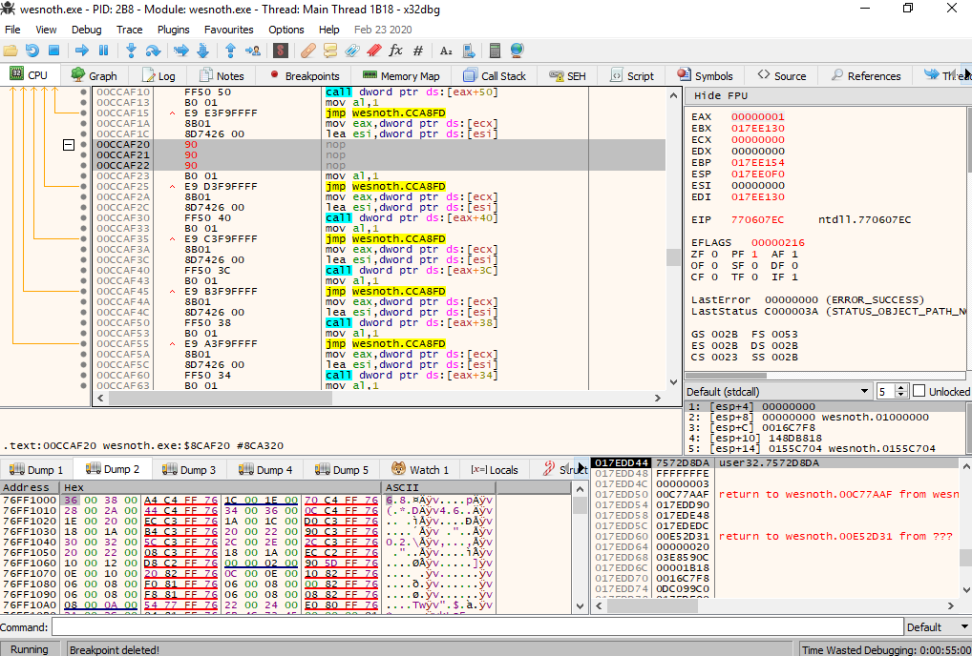Screen dimensions: 972x656
Task: Toggle breakpoint dot at 00CCAF25
Action: point(84,186)
